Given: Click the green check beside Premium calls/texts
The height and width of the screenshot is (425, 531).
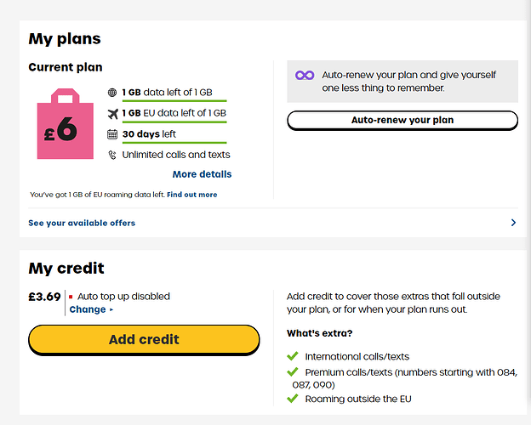Looking at the screenshot, I should (x=293, y=371).
